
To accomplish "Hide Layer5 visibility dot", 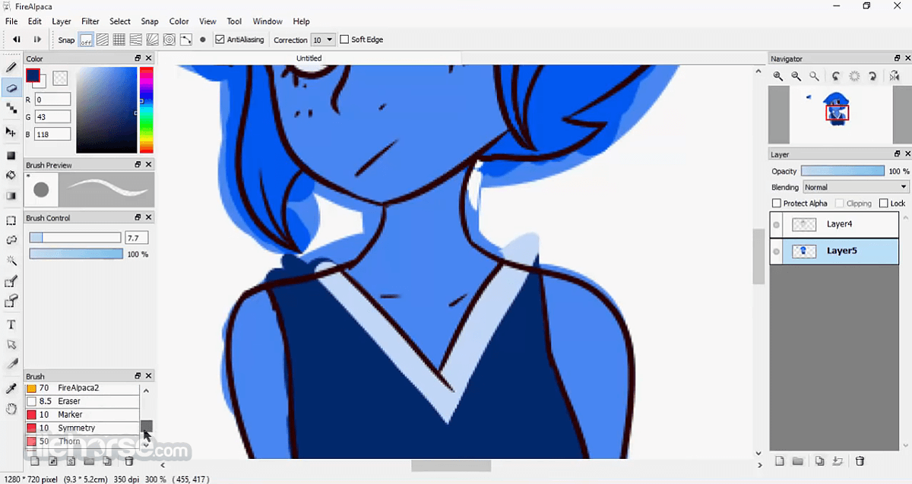I will click(x=776, y=251).
